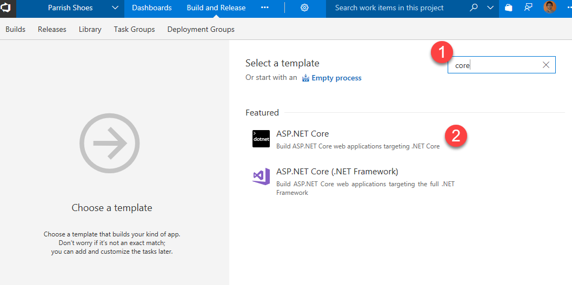
Task: Switch to the Releases tab
Action: (x=52, y=29)
